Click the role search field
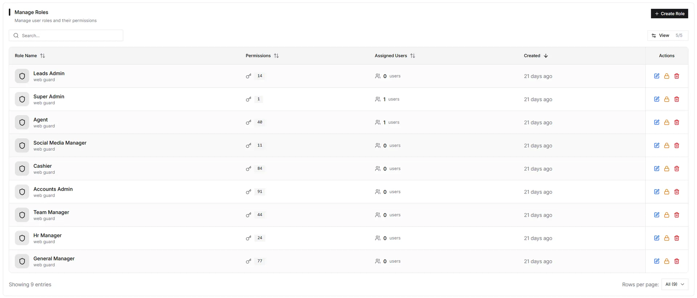This screenshot has width=697, height=298. click(66, 36)
